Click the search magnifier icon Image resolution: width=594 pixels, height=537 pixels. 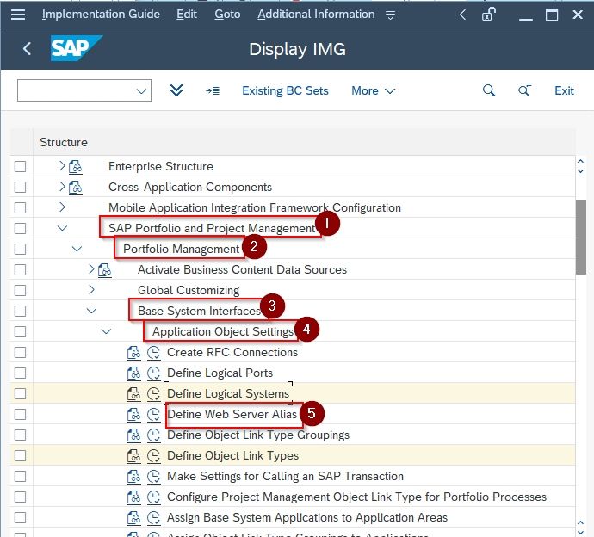pyautogui.click(x=489, y=90)
